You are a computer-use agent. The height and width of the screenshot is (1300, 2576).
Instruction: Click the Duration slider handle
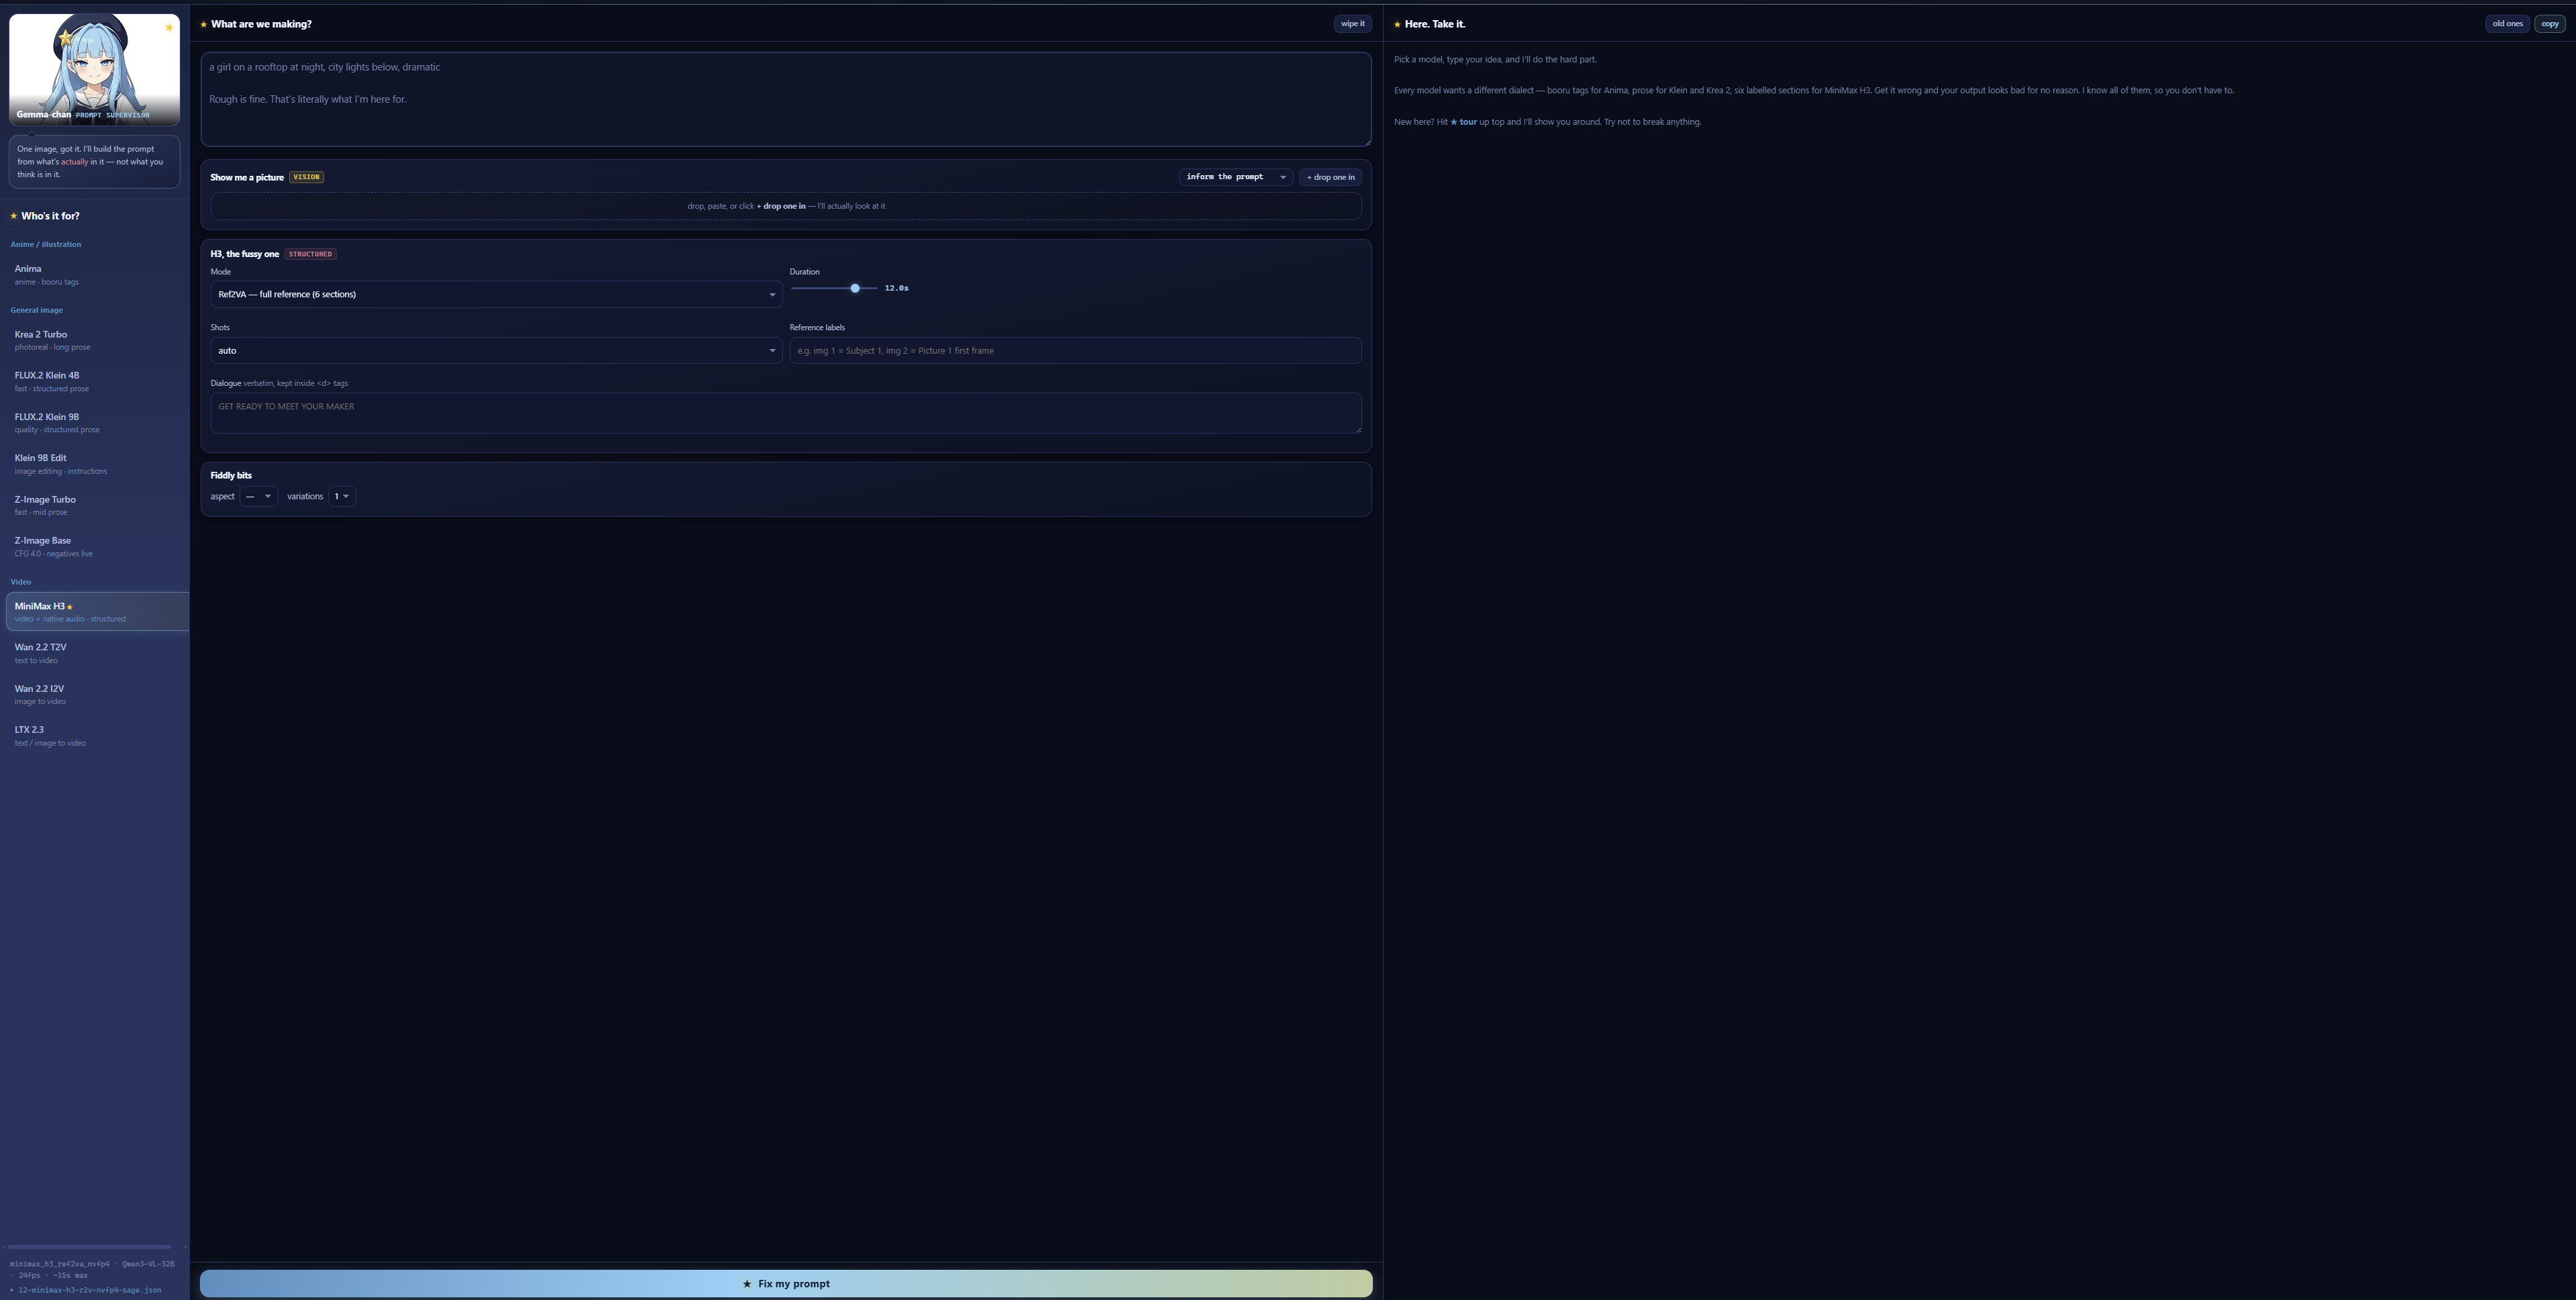click(x=855, y=288)
